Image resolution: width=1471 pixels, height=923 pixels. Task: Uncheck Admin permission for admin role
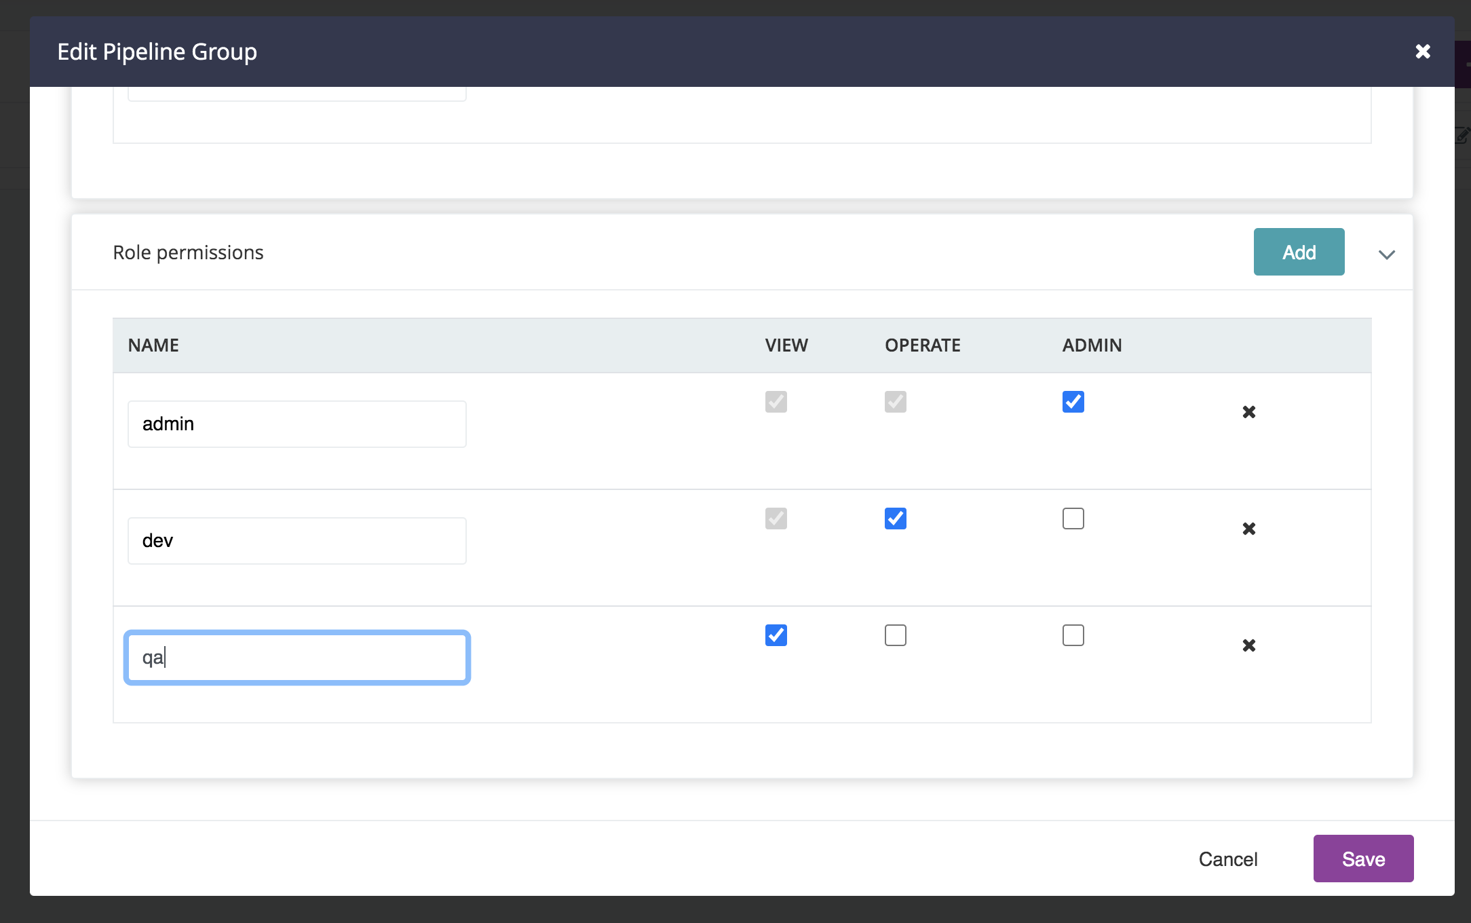1073,402
